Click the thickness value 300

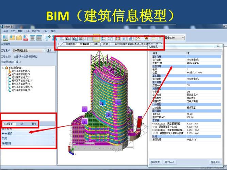point(189,85)
